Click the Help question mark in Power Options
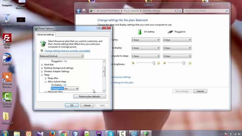 [99, 28]
